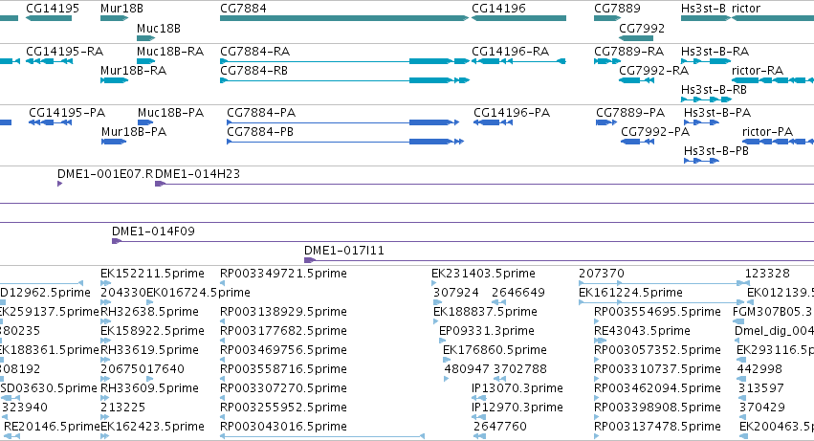Open the CG14196-RA transcript label
Image resolution: width=814 pixels, height=441 pixels.
point(510,52)
